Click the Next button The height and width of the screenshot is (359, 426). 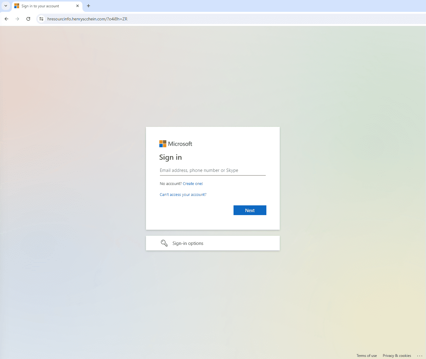[250, 210]
